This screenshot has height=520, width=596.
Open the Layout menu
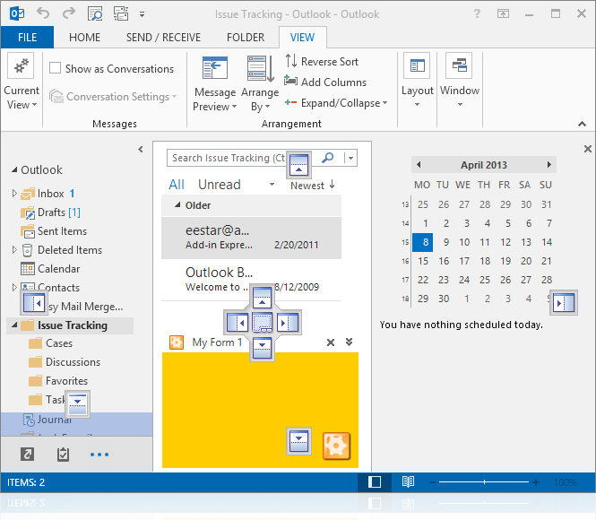tap(417, 80)
